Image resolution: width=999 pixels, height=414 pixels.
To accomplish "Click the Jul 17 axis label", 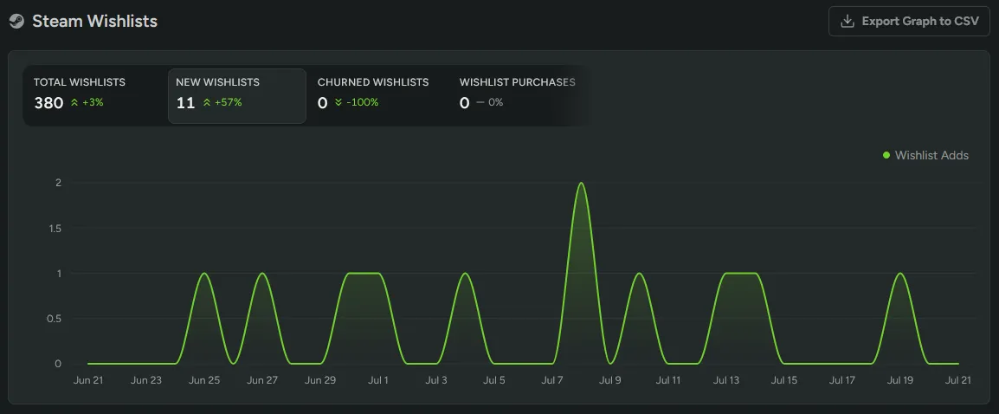I will (841, 380).
